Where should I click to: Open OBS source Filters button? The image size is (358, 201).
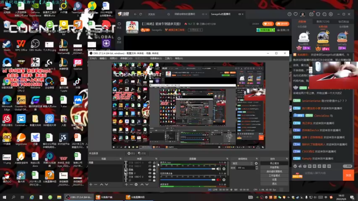point(142,153)
